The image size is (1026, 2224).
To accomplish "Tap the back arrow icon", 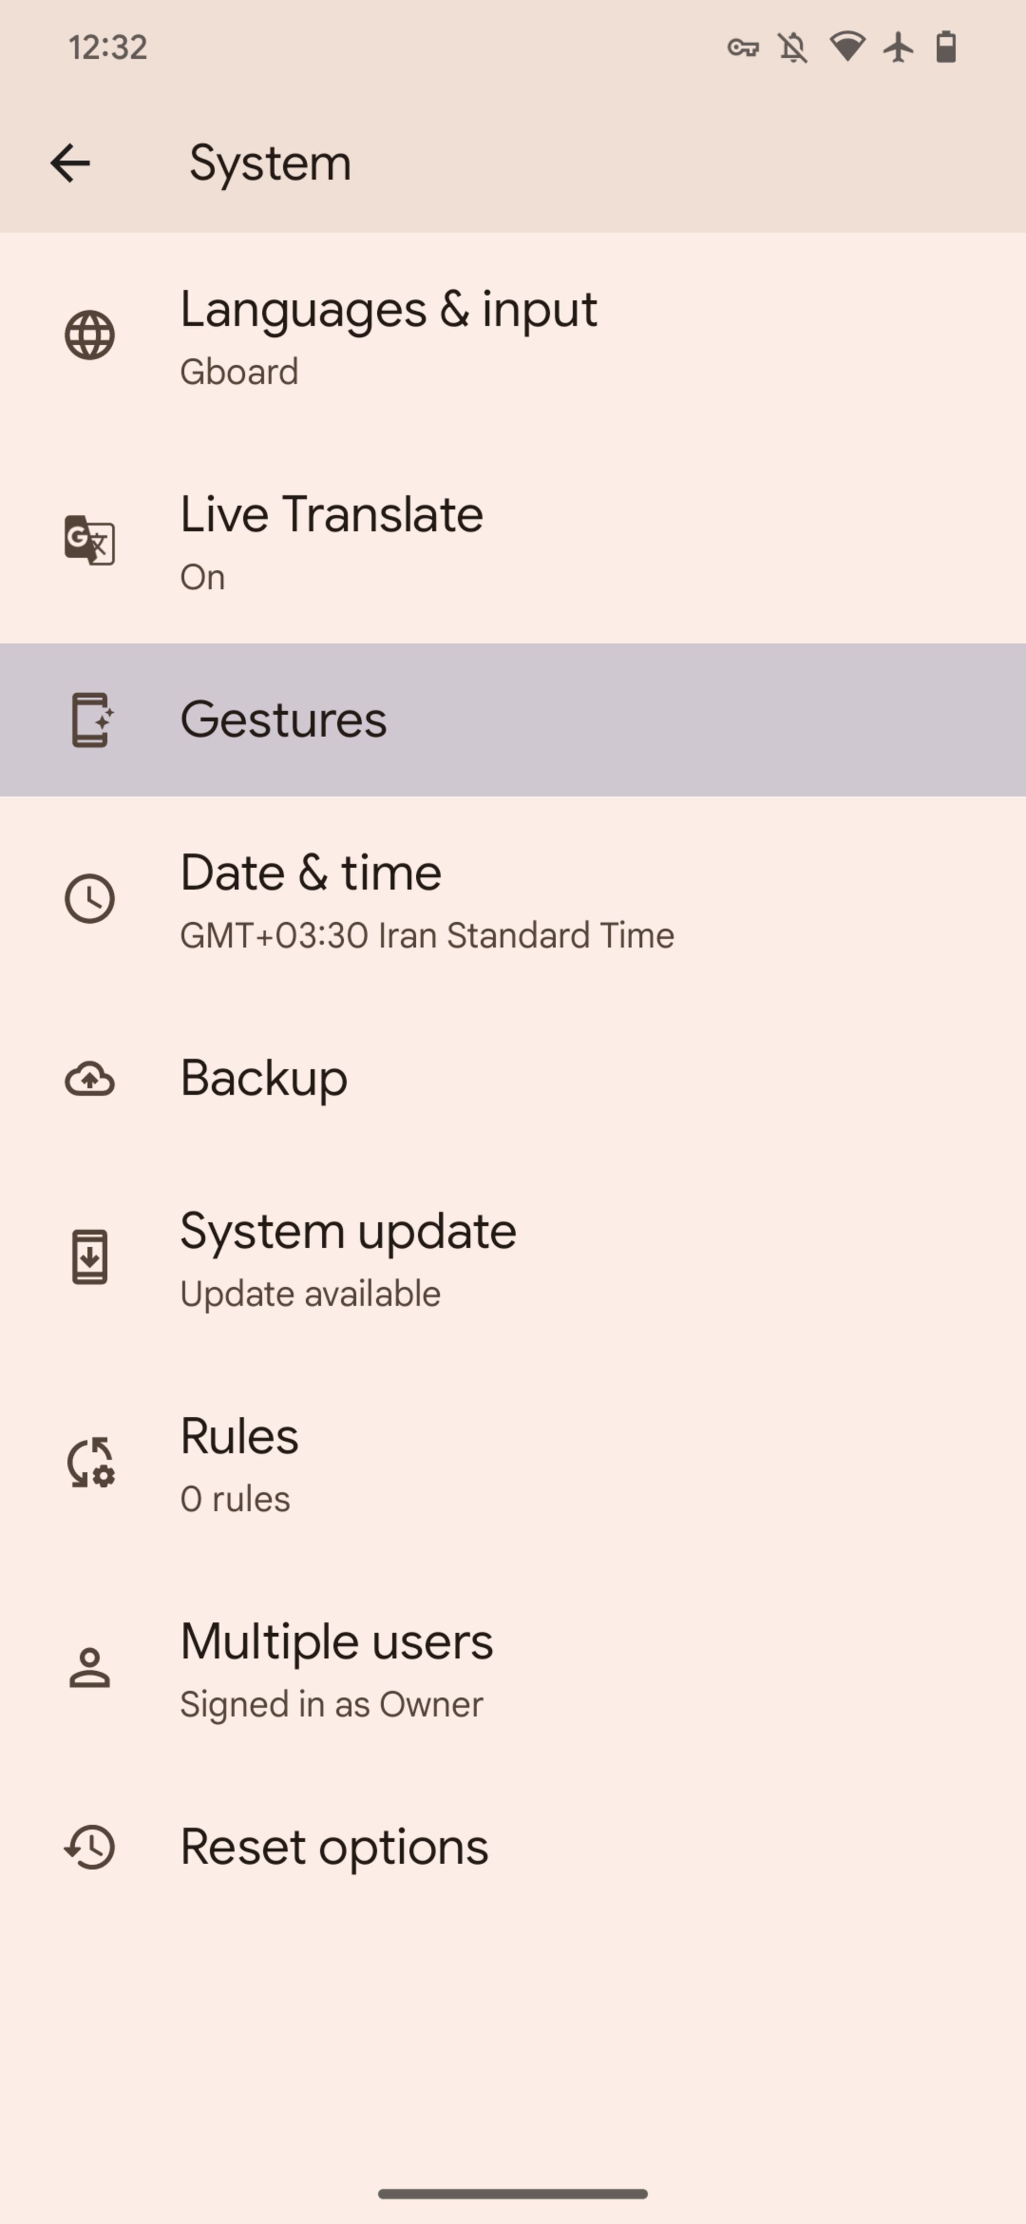I will tap(70, 163).
